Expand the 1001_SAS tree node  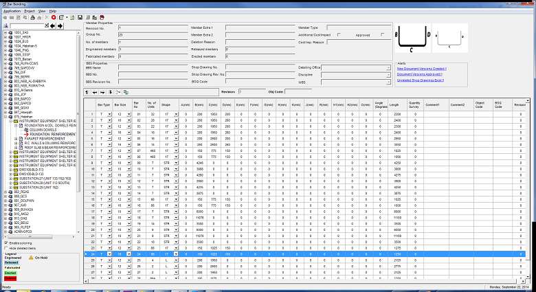pyautogui.click(x=4, y=32)
